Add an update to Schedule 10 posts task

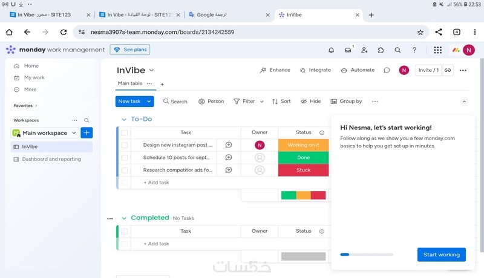click(229, 158)
